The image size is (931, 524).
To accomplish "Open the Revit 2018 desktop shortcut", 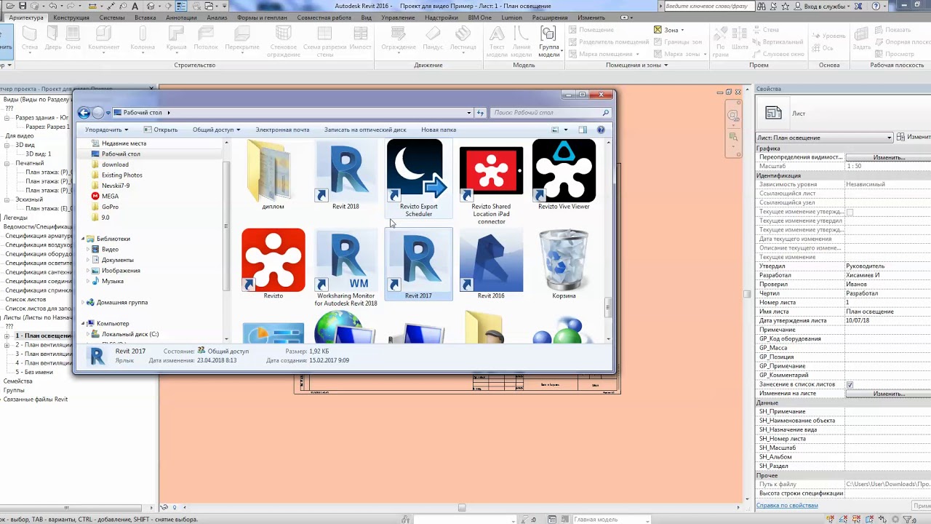I will click(345, 173).
